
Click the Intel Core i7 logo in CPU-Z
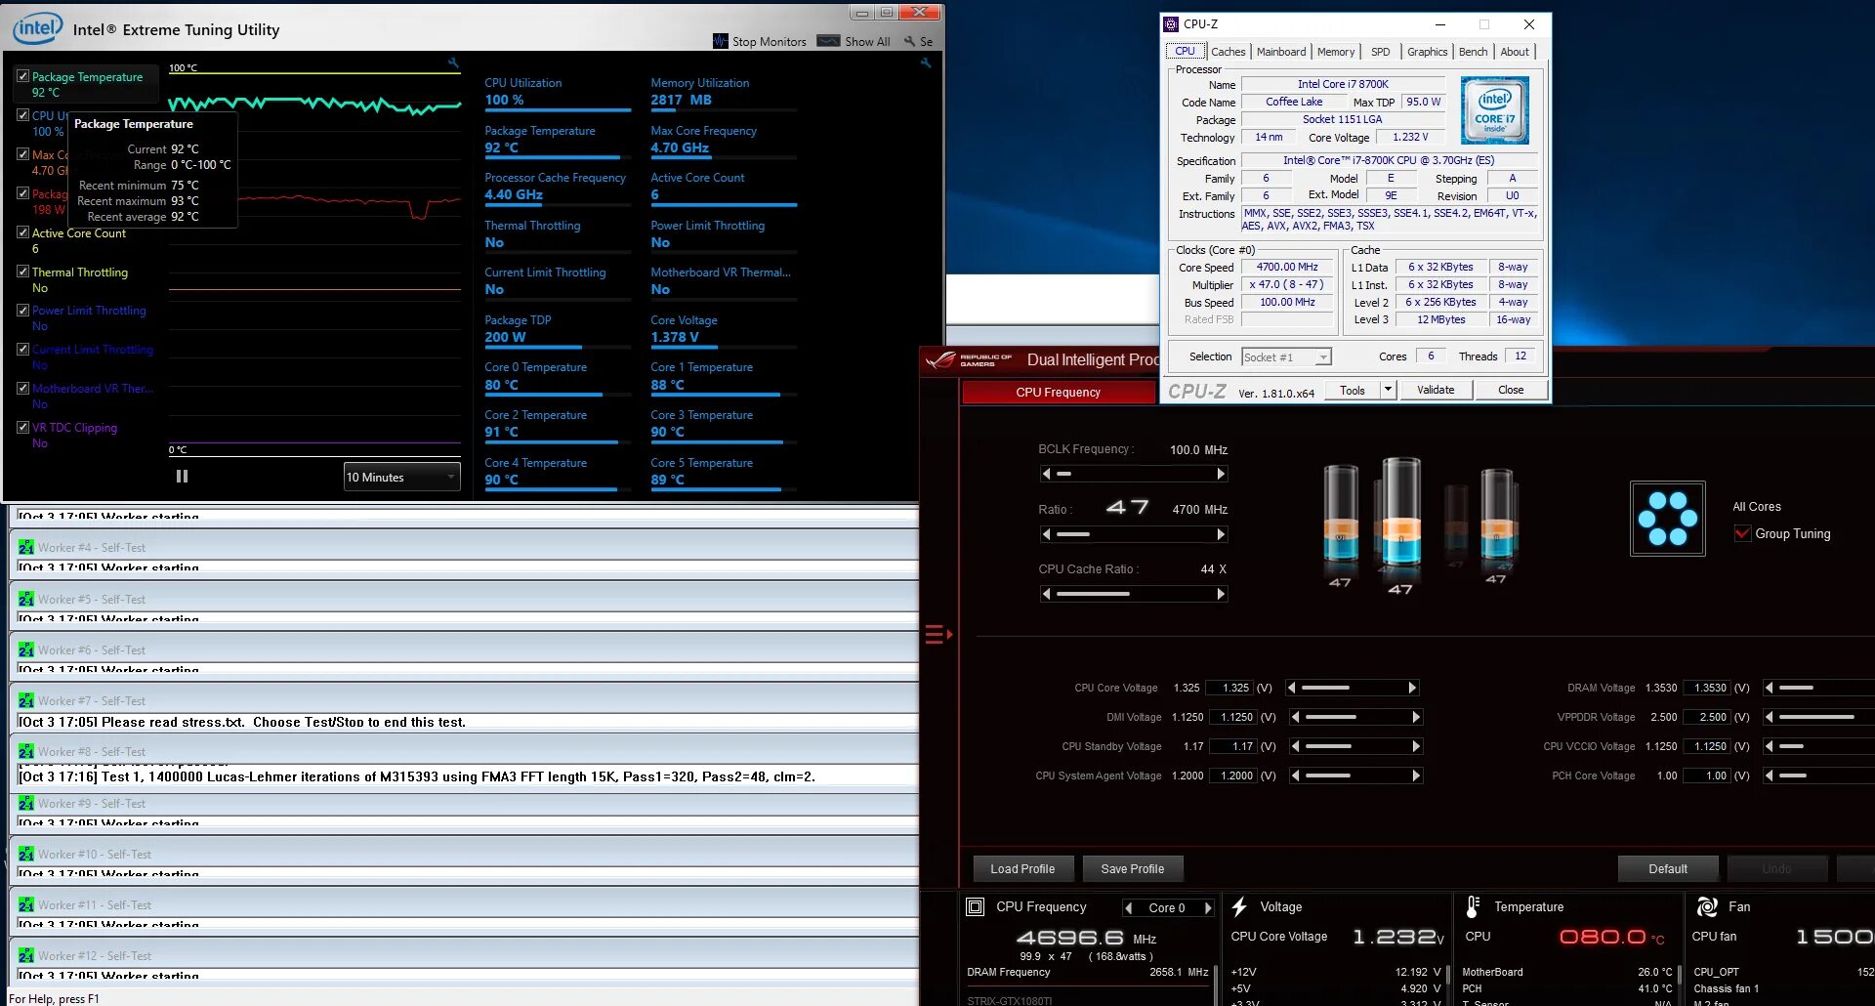1494,110
